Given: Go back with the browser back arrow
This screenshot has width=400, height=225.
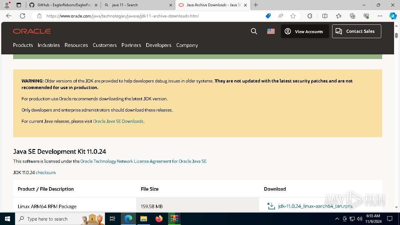Looking at the screenshot, I should click(9, 16).
